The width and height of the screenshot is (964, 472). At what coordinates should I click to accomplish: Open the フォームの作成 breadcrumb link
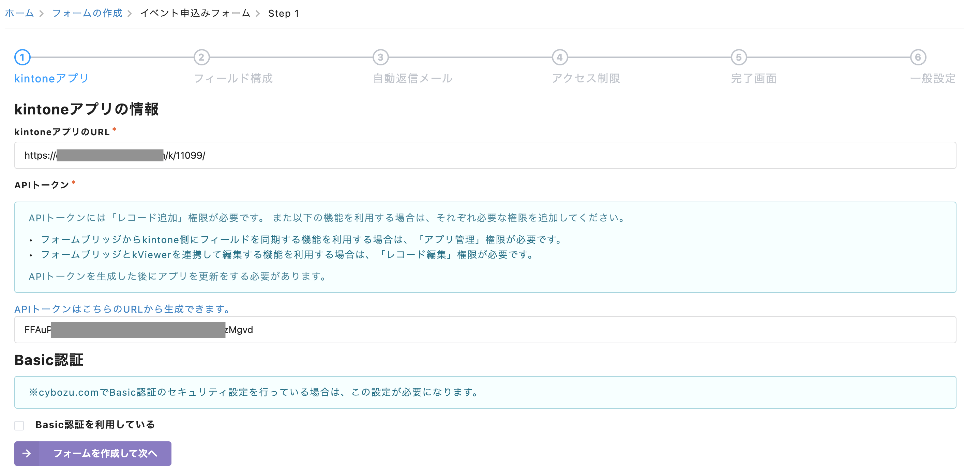87,14
